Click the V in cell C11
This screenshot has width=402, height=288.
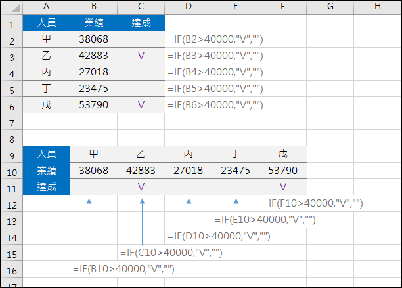[141, 186]
